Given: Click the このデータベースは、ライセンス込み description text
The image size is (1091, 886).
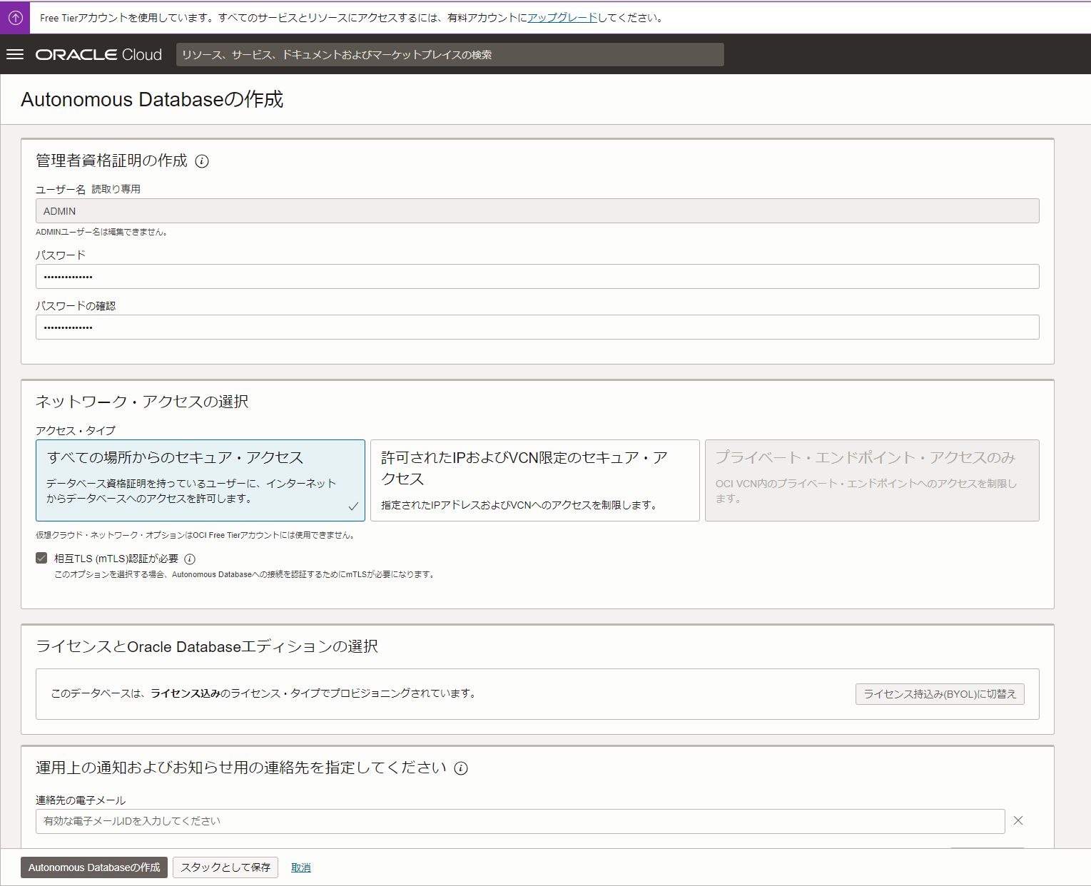Looking at the screenshot, I should coord(263,693).
